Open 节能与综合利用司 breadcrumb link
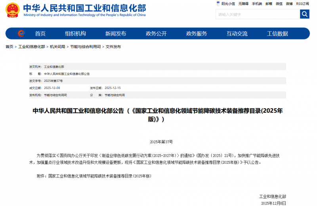Viewport: 317px width, 206px height. pos(85,47)
